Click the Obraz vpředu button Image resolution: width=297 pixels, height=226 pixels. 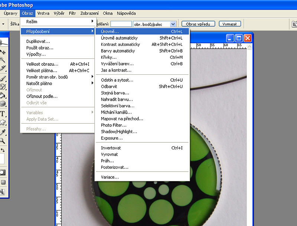pos(198,24)
